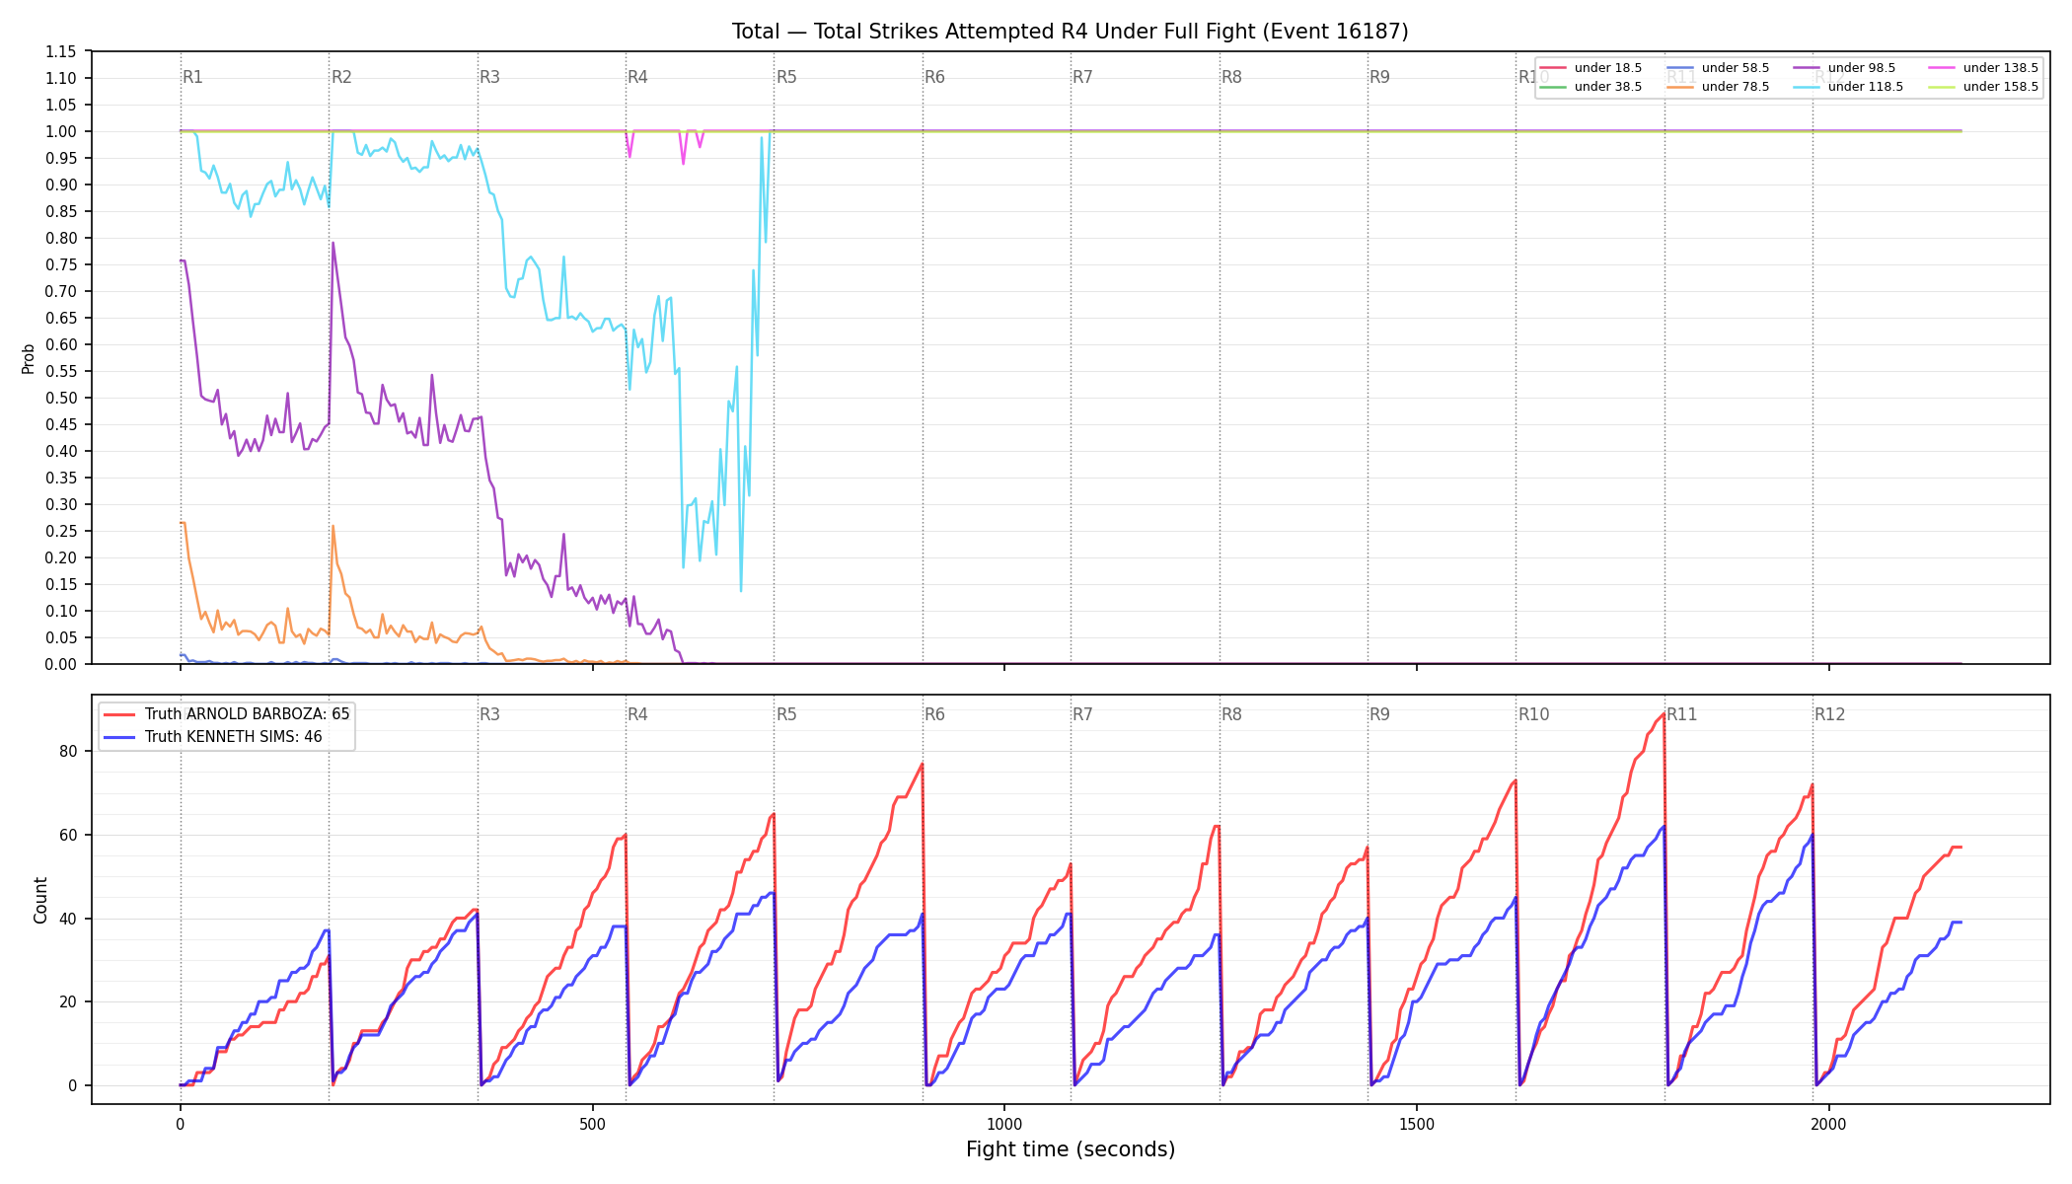Click the R5 round label in count chart
The width and height of the screenshot is (2072, 1184).
coord(786,714)
